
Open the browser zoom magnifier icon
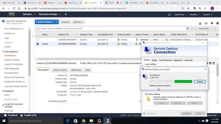pos(183,8)
